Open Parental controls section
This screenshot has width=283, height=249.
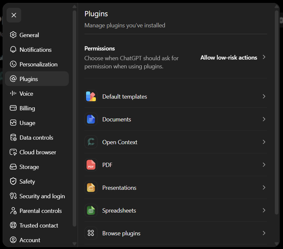tap(37, 211)
